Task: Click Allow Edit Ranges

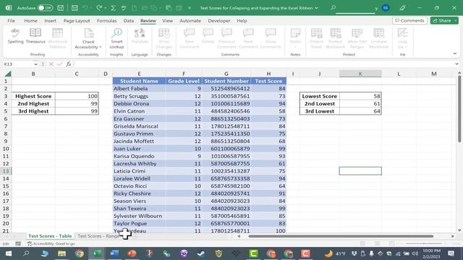Action: [357, 38]
